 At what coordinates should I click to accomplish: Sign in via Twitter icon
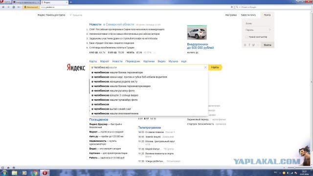click(253, 45)
